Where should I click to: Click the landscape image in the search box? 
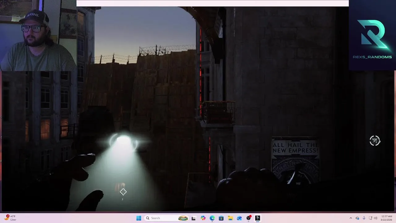(183, 218)
